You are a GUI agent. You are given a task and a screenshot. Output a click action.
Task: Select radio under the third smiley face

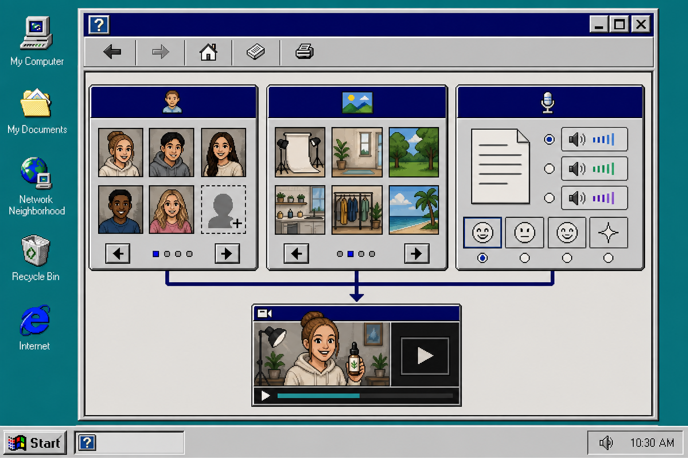567,258
